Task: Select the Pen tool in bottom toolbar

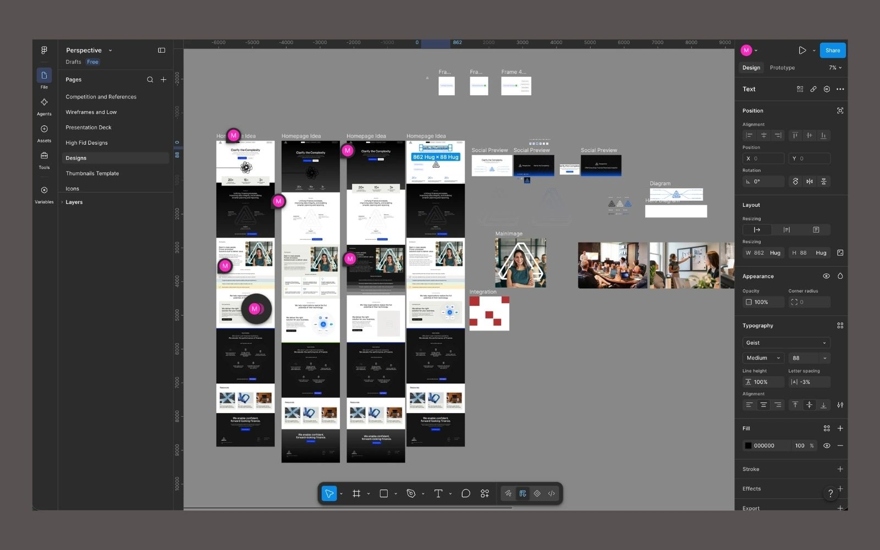Action: click(411, 493)
